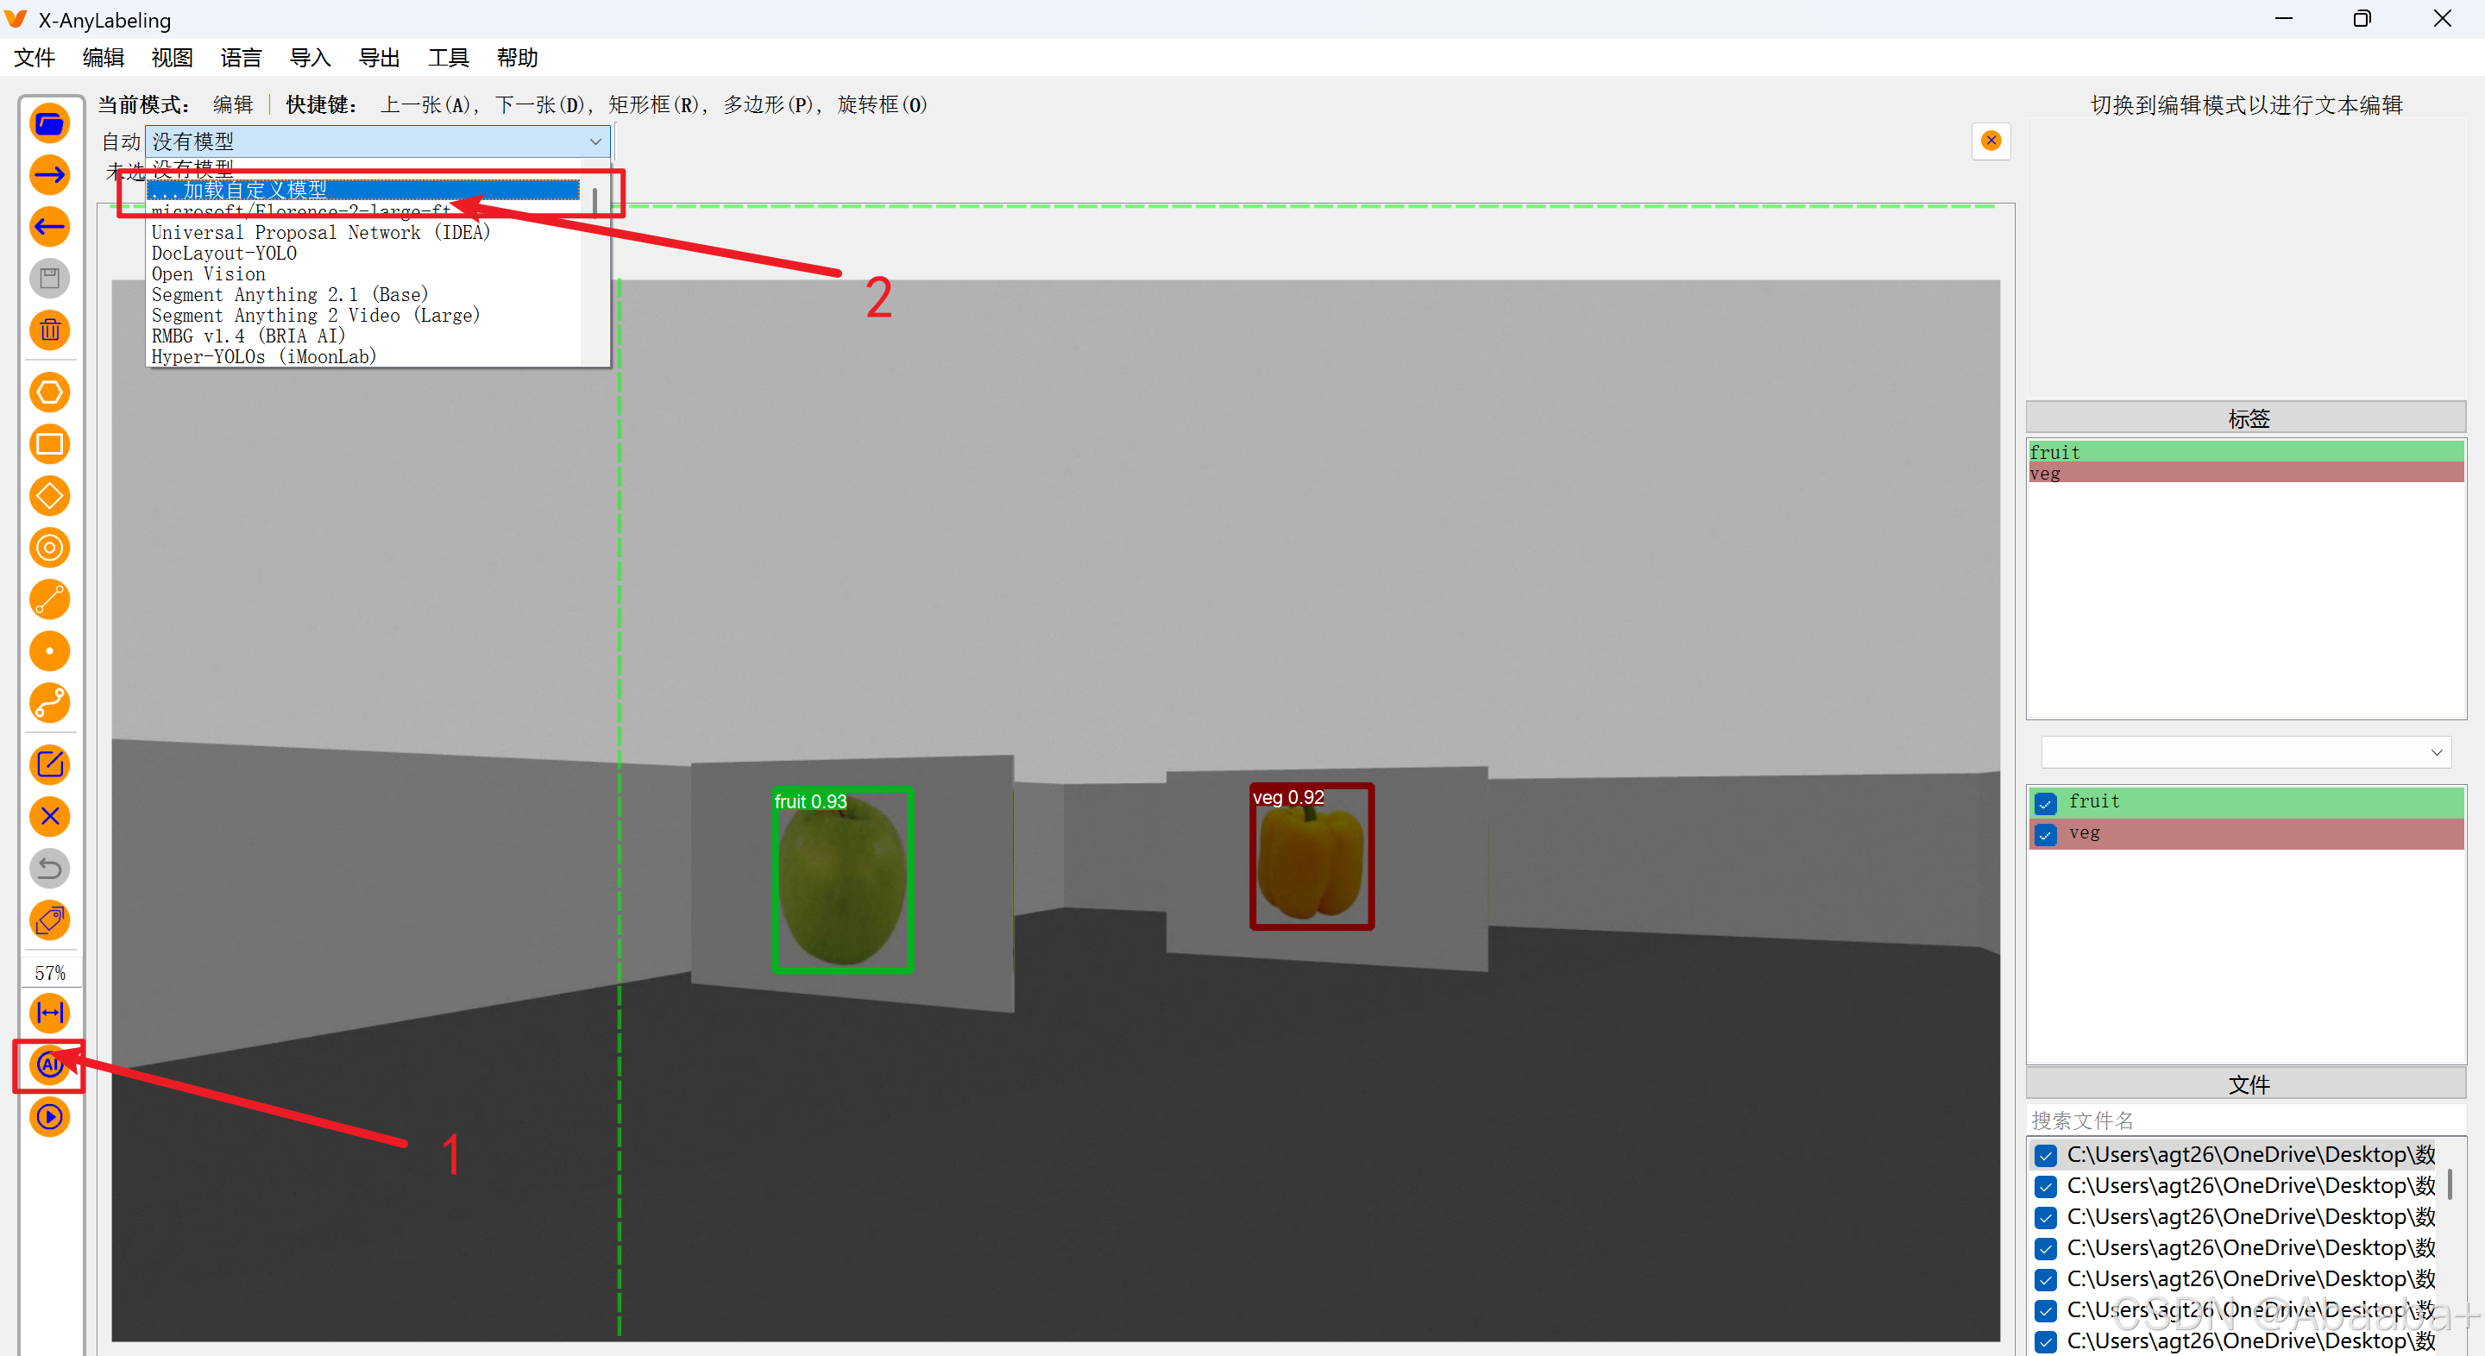Select the rectangle drawing tool
This screenshot has width=2485, height=1356.
[x=49, y=444]
